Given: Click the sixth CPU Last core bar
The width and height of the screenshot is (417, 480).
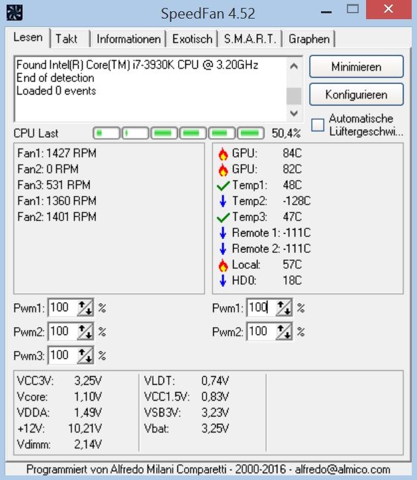Looking at the screenshot, I should click(x=251, y=133).
